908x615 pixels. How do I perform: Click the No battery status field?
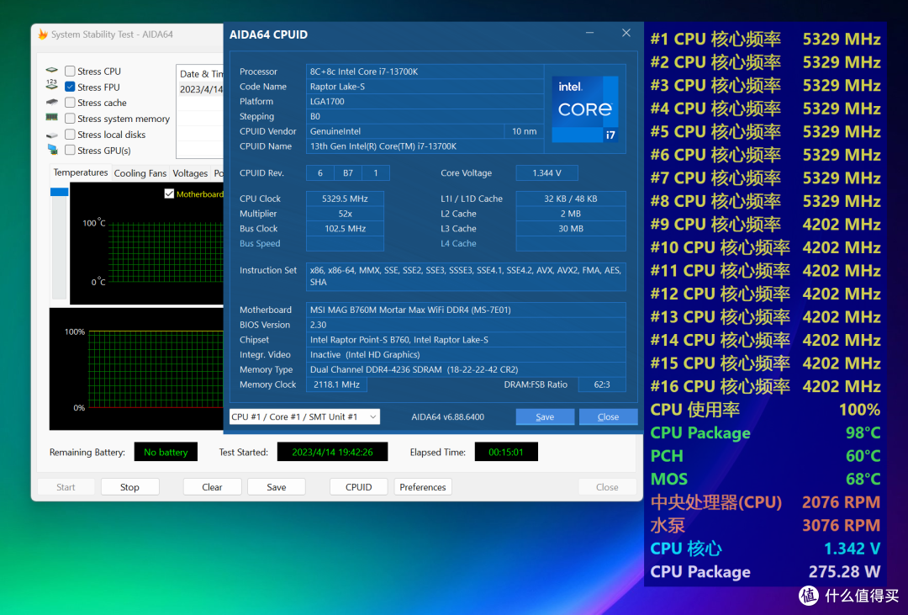166,452
